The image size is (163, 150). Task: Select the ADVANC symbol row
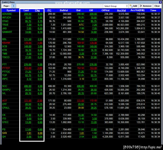click(7, 14)
